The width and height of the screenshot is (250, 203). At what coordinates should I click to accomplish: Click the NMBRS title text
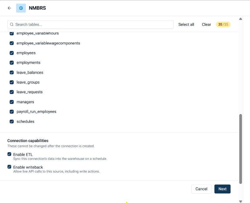point(37,8)
